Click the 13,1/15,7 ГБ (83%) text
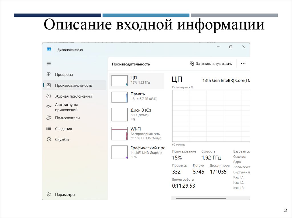This screenshot has height=218, width=292. tap(144, 99)
